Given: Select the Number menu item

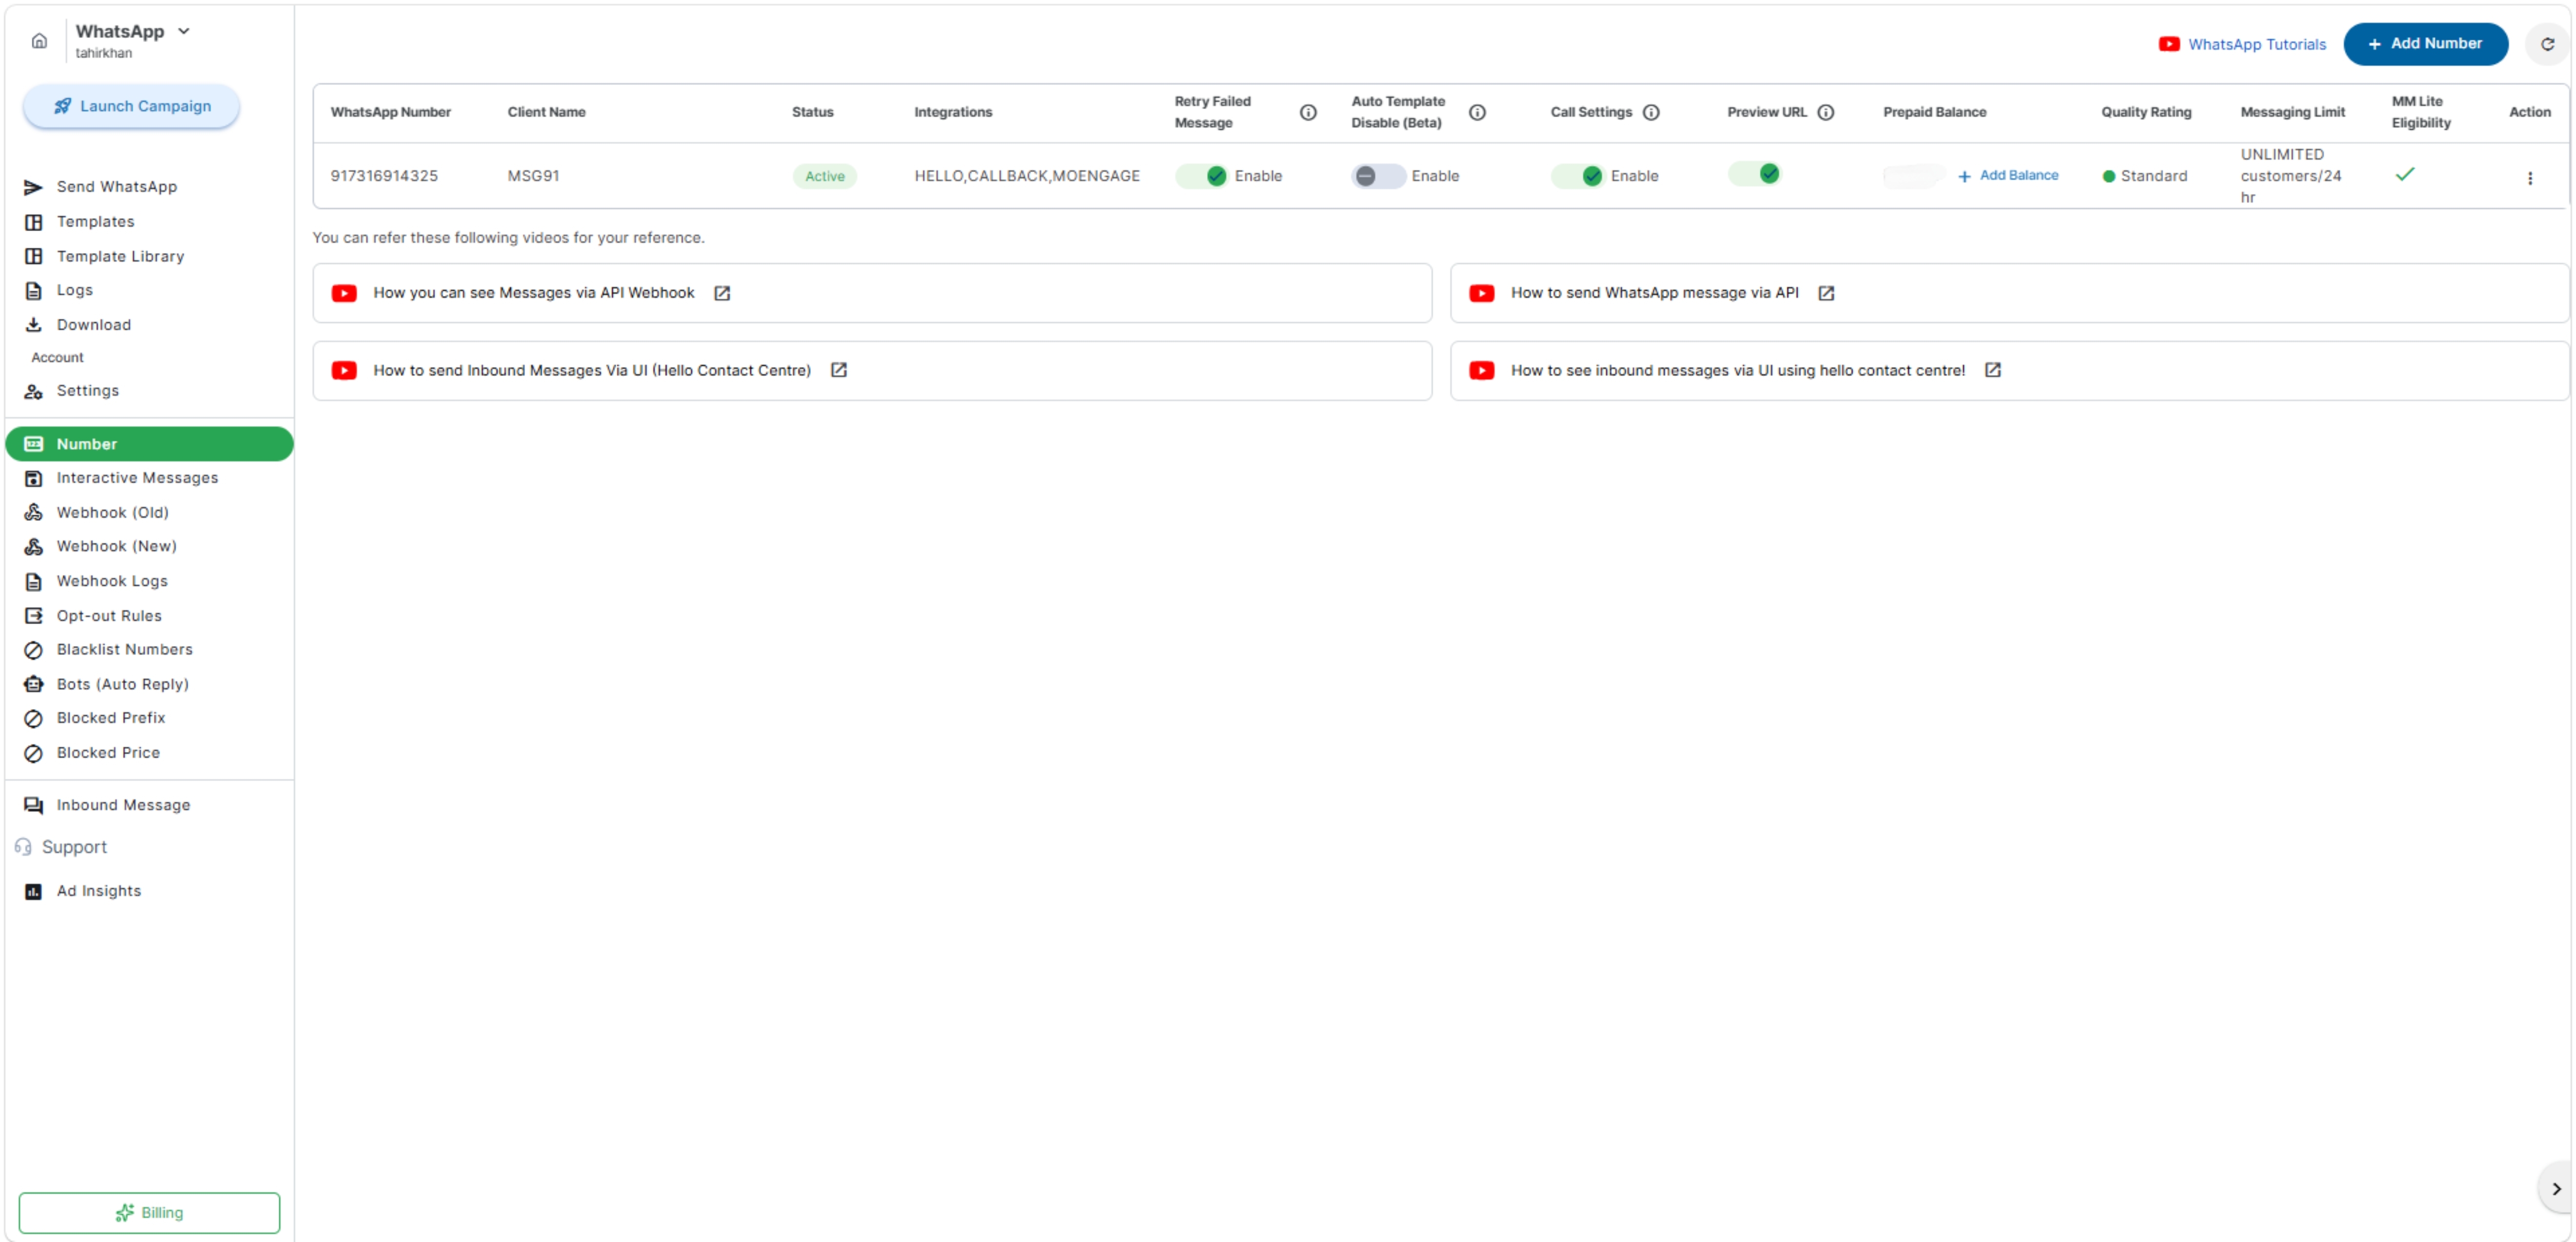Looking at the screenshot, I should [149, 444].
